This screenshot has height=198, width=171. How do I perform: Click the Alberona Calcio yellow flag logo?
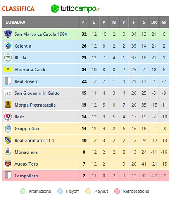(x=8, y=69)
